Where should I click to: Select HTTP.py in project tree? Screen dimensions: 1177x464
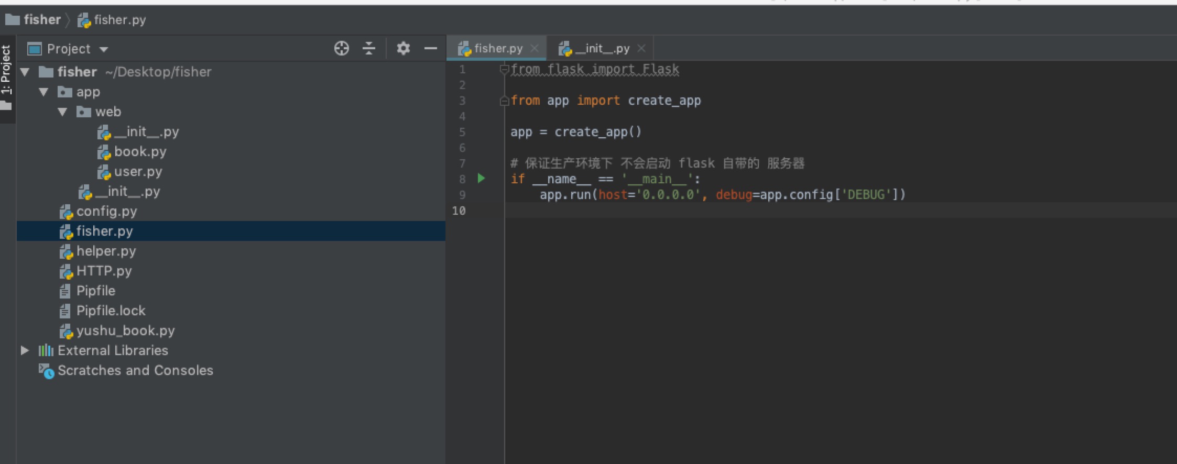(96, 271)
